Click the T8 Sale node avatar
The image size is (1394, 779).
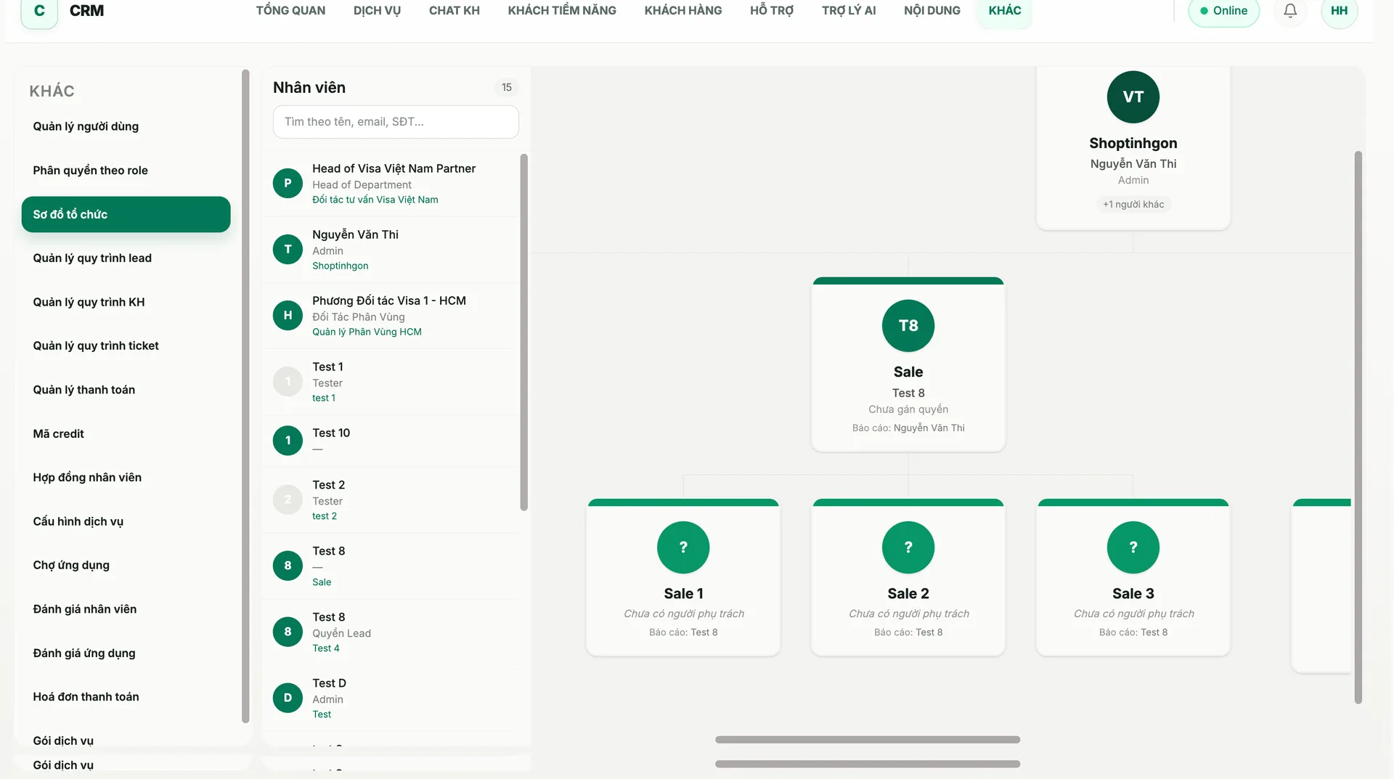pyautogui.click(x=908, y=326)
